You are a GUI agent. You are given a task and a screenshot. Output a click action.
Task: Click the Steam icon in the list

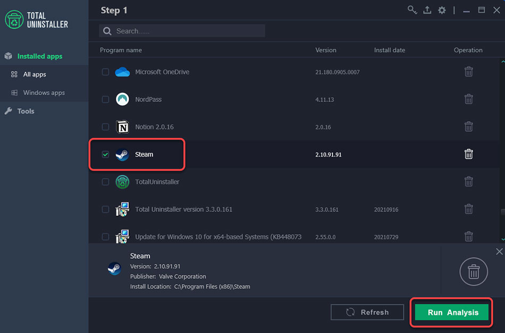[122, 155]
